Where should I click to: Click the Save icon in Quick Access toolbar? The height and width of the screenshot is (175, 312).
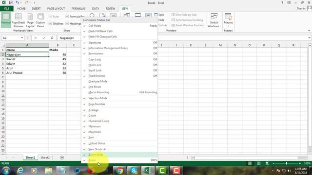tap(11, 2)
